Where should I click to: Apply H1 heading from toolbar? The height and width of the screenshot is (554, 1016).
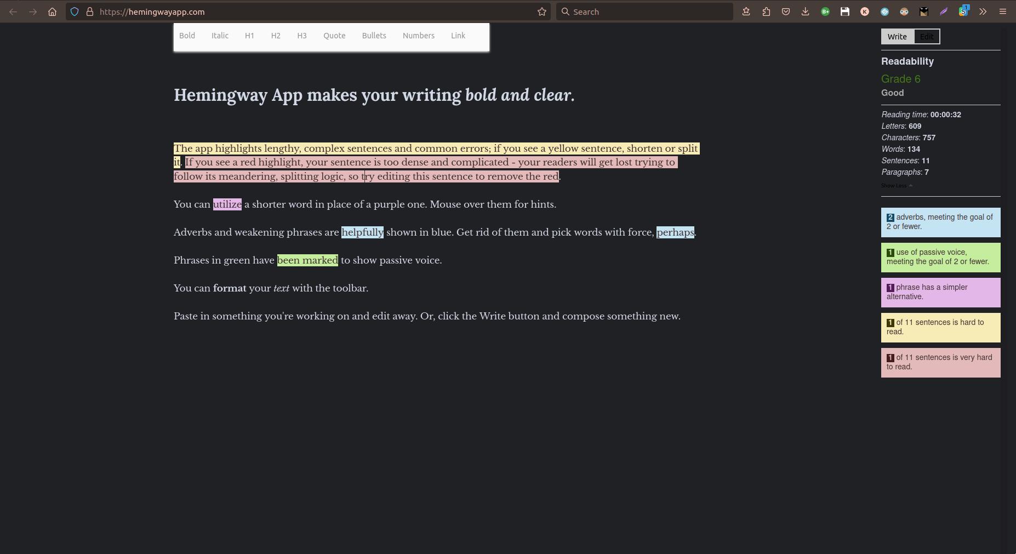point(249,36)
